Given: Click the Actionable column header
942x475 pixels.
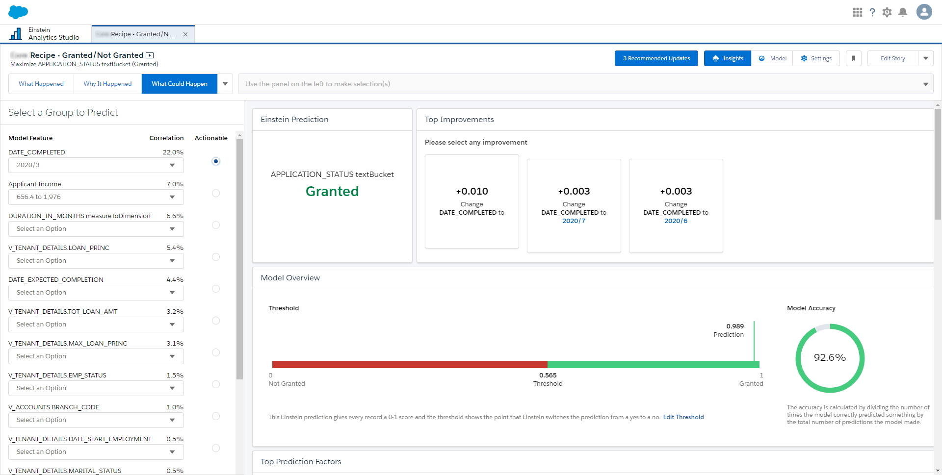Looking at the screenshot, I should (211, 138).
